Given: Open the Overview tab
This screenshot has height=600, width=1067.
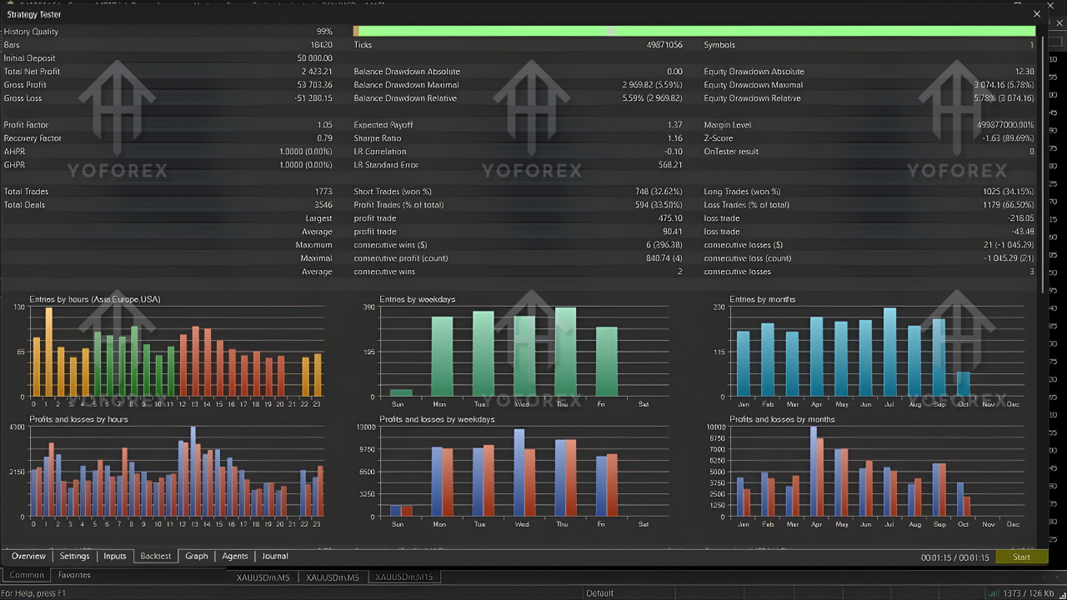Looking at the screenshot, I should click(x=28, y=556).
